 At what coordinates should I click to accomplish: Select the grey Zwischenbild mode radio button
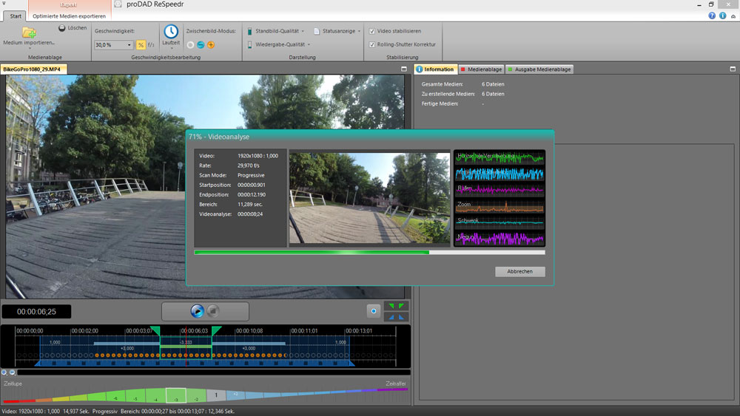[x=190, y=45]
